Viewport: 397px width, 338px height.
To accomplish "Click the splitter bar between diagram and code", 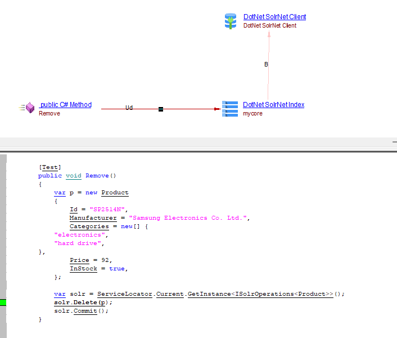I will 198,145.
